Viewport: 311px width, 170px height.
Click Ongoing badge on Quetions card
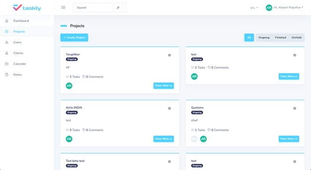point(197,113)
